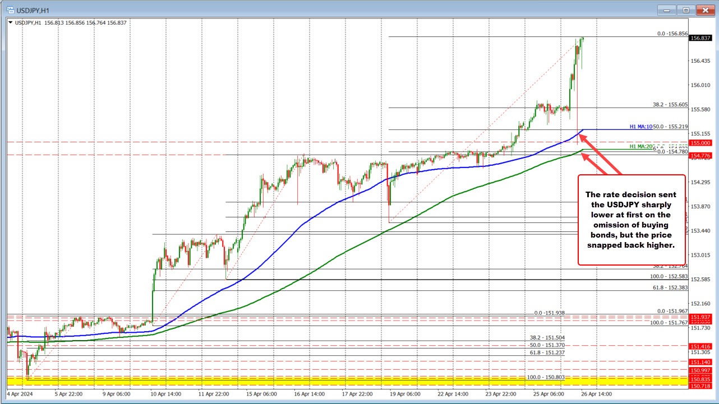Collapse the USDJPY,H1 data readout arrow

coord(11,22)
